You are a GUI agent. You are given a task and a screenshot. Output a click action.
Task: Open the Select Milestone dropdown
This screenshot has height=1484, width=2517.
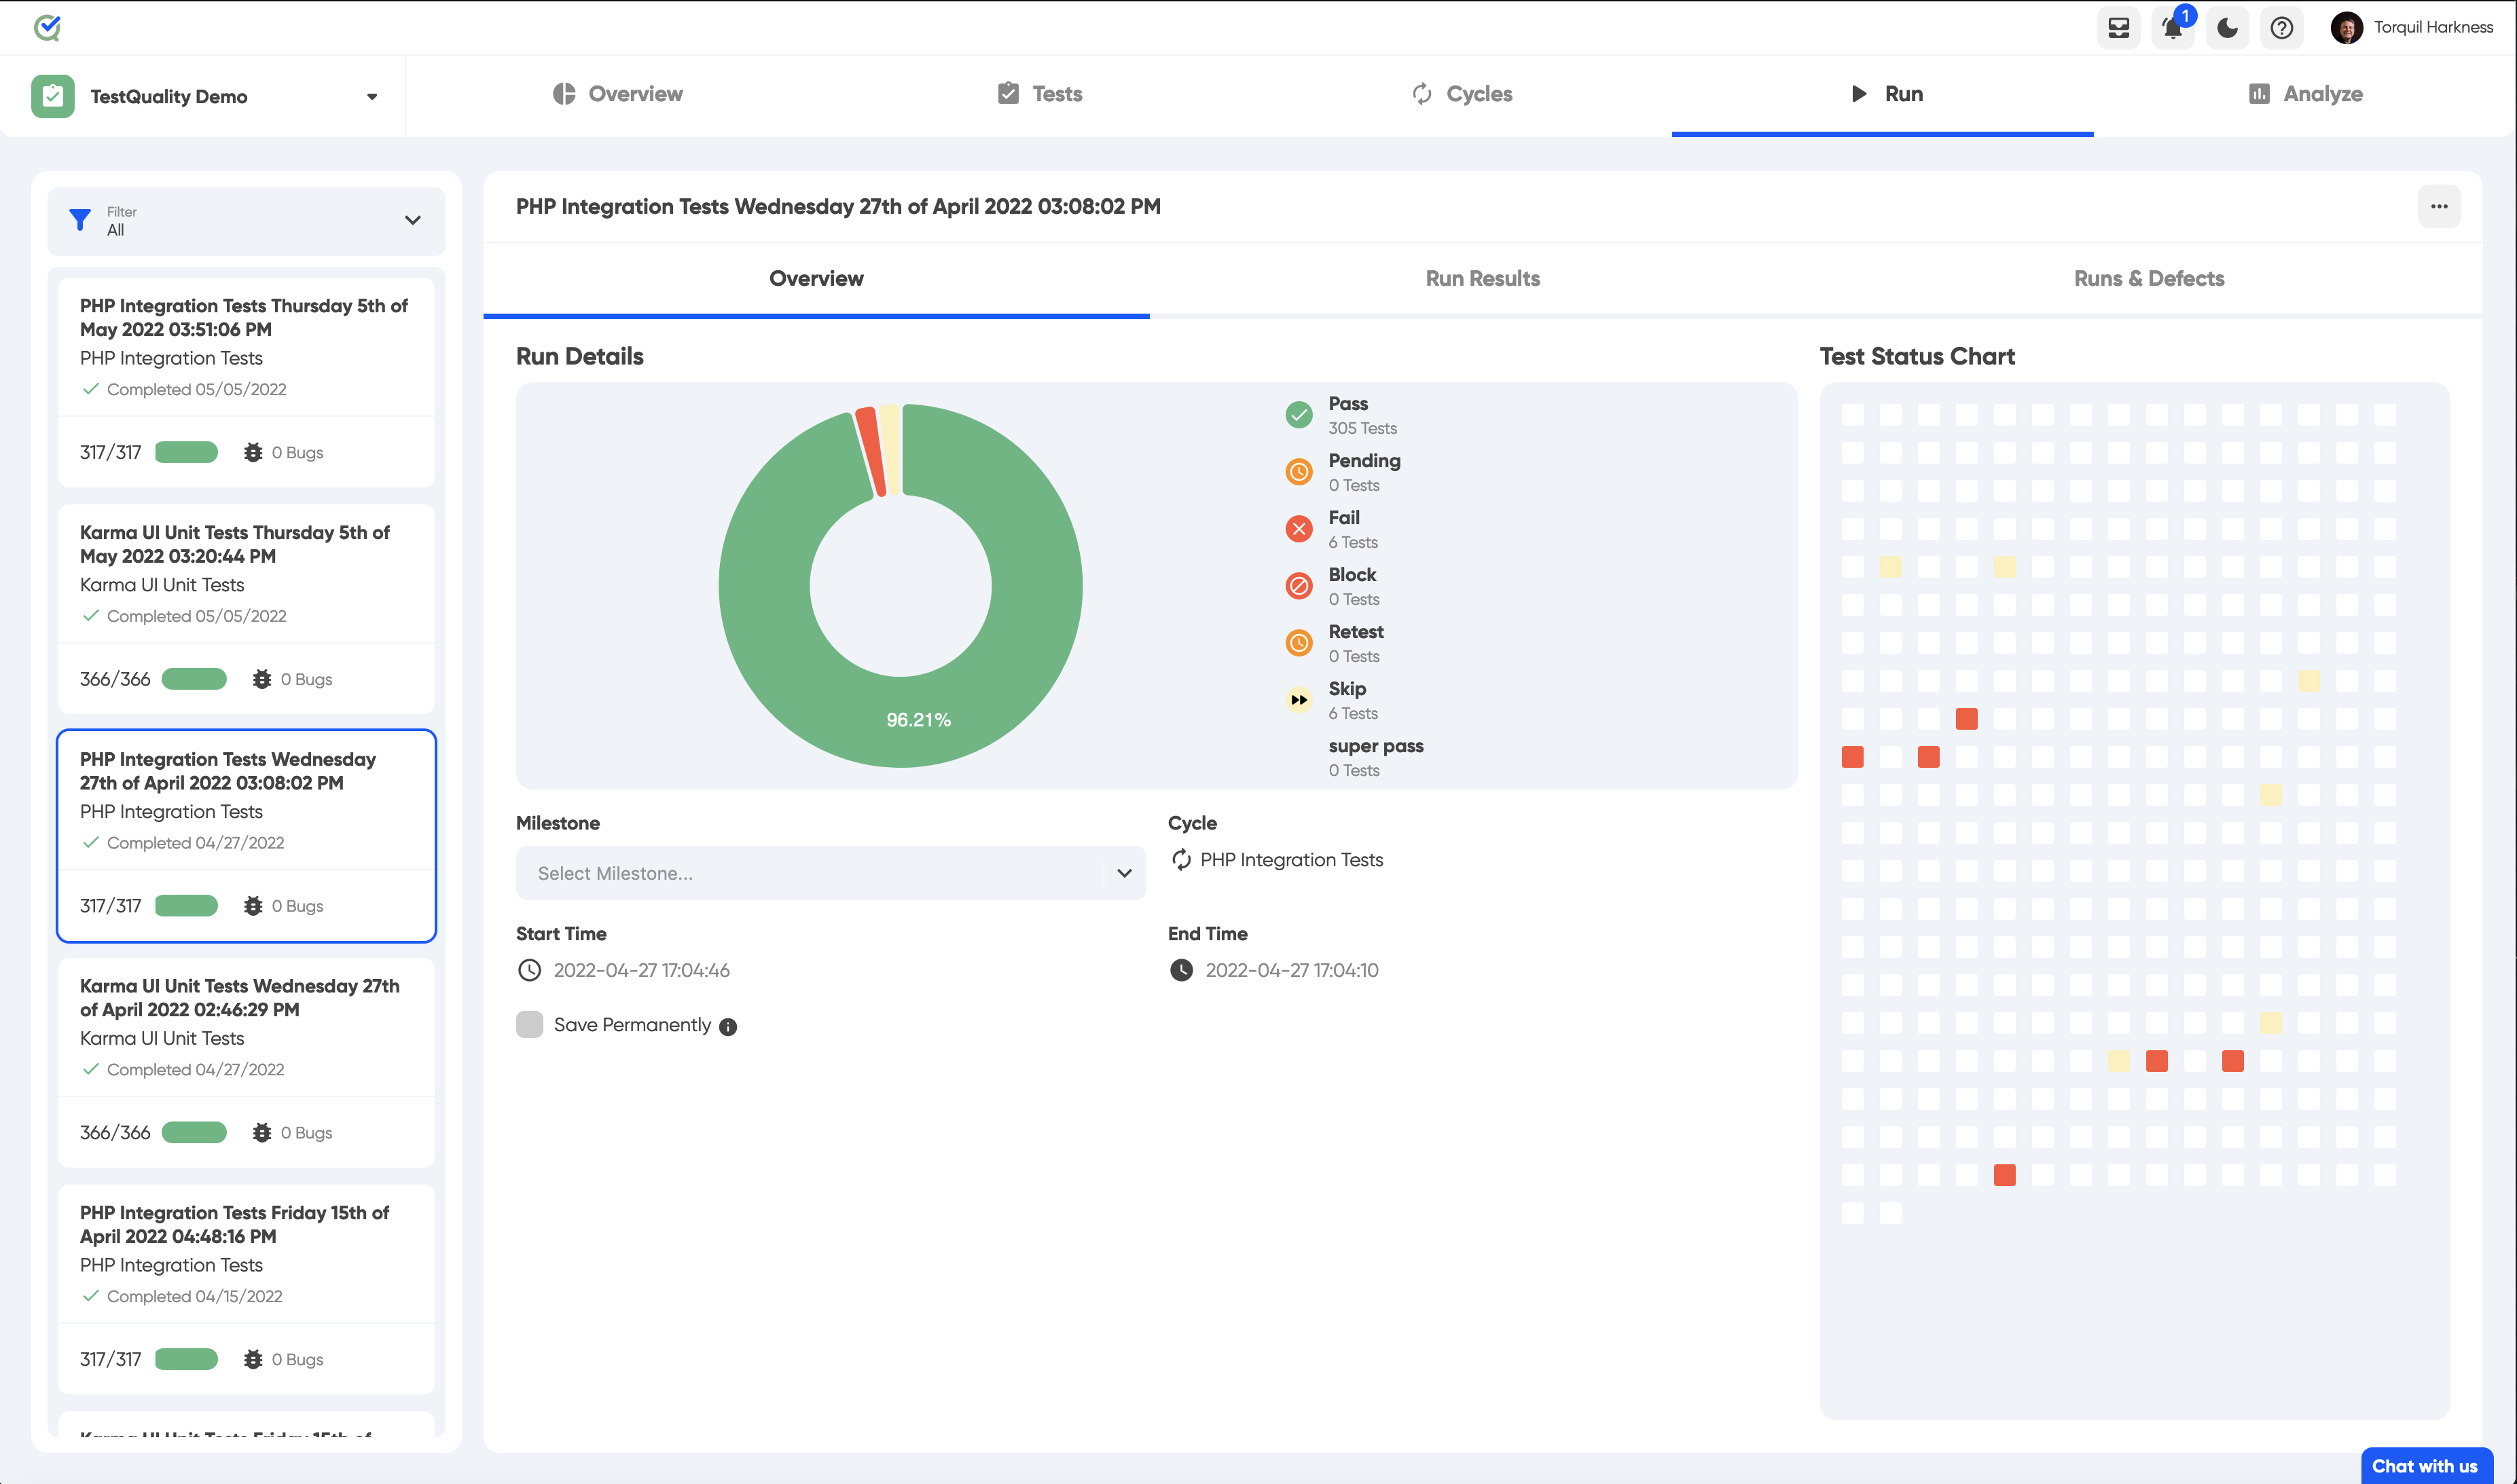click(831, 873)
